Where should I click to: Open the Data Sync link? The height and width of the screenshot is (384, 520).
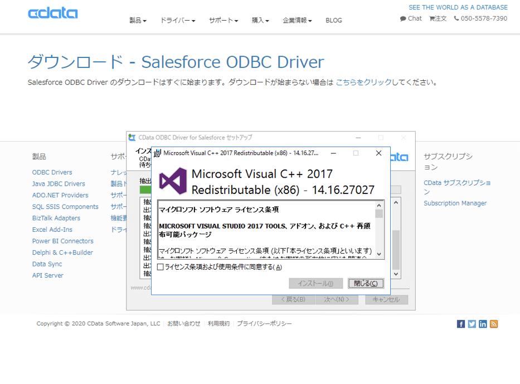tap(47, 264)
